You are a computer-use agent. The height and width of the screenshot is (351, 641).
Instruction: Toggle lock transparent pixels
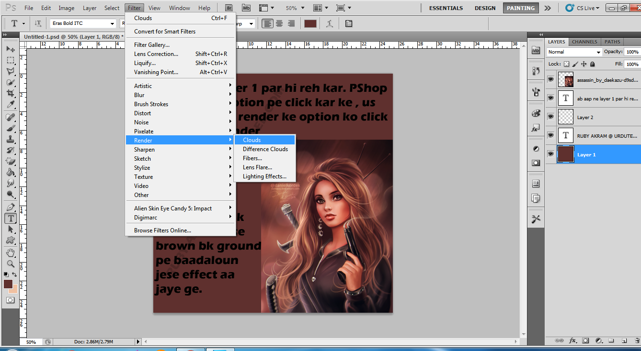pos(566,64)
